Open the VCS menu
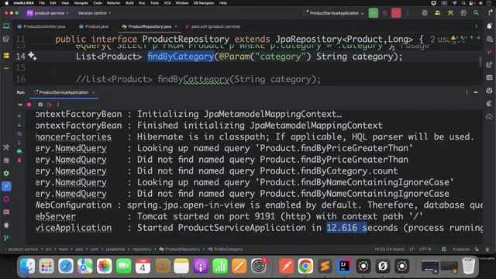The height and width of the screenshot is (279, 496). coord(167,3)
